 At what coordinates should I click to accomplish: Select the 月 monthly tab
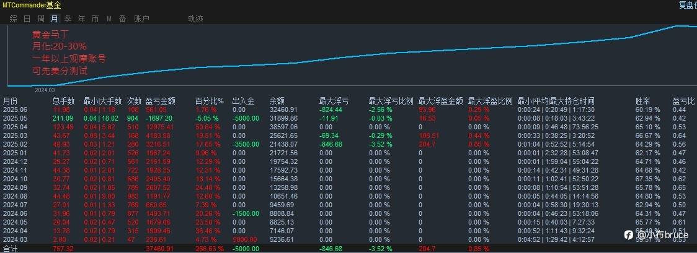[x=54, y=19]
